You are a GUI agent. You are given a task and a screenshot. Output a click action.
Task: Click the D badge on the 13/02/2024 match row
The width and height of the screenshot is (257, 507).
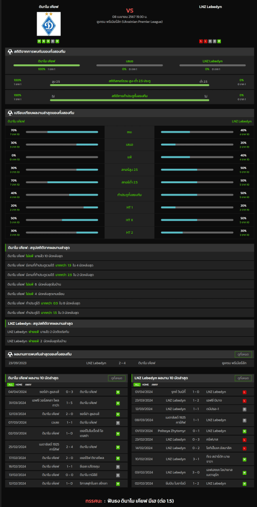118,475
